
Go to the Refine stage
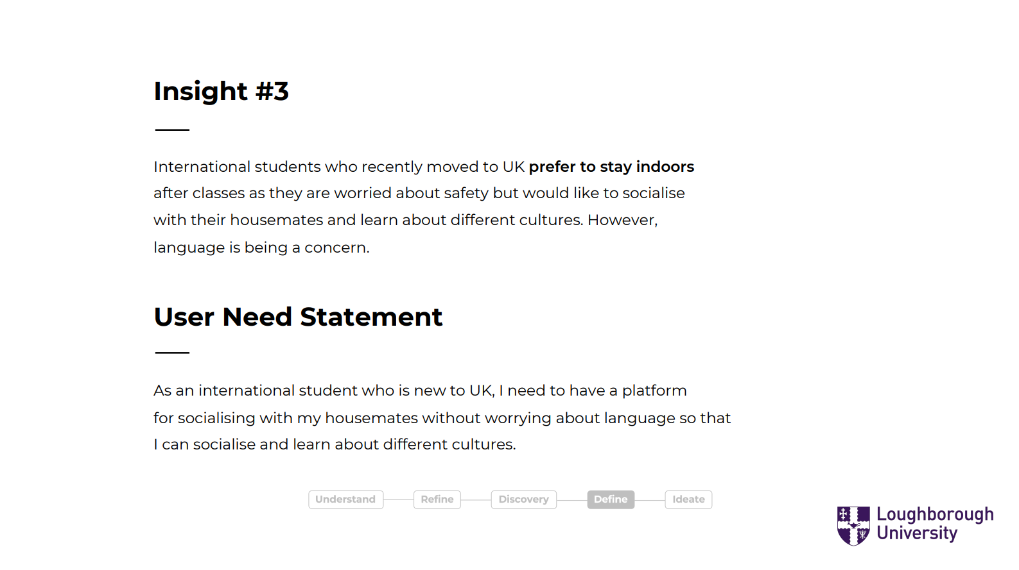coord(437,499)
